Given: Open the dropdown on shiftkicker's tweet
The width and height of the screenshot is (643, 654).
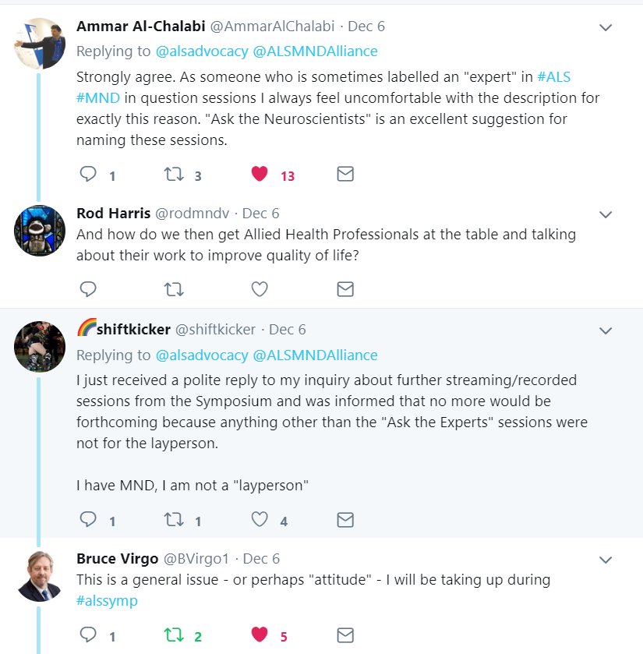Looking at the screenshot, I should pos(606,331).
